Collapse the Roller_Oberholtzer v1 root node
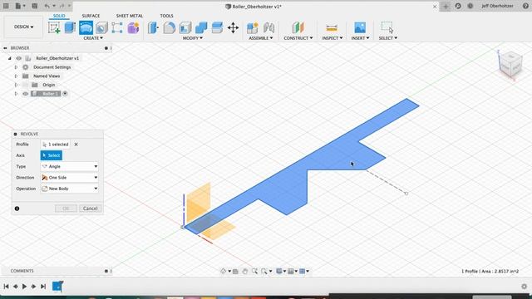The width and height of the screenshot is (532, 299). coord(9,58)
